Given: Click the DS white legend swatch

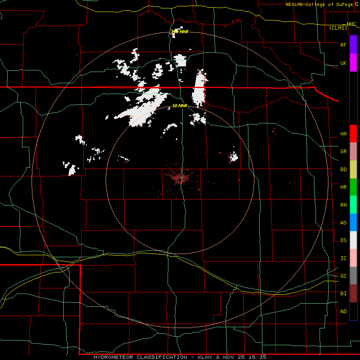Looking at the screenshot, I should point(353,240).
